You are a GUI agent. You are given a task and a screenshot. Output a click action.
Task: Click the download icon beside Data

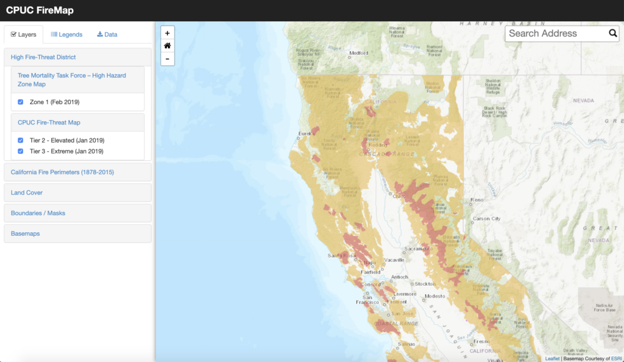coord(99,34)
